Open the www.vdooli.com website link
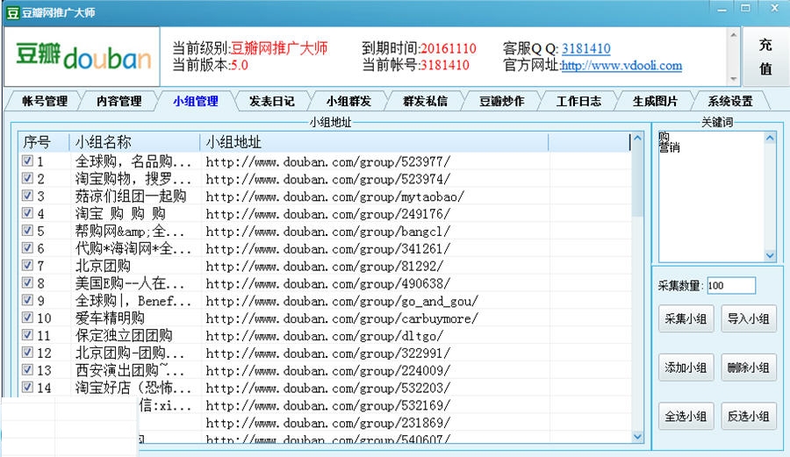The image size is (790, 457). (x=621, y=66)
